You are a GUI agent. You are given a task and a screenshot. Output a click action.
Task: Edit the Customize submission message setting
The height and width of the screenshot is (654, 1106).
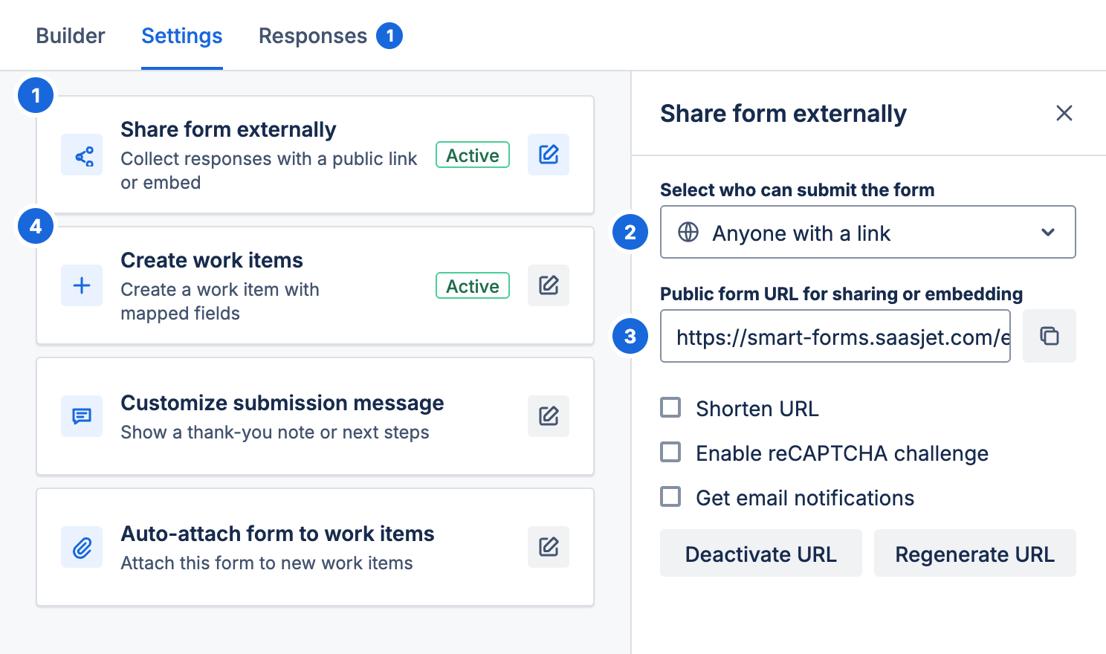[549, 416]
